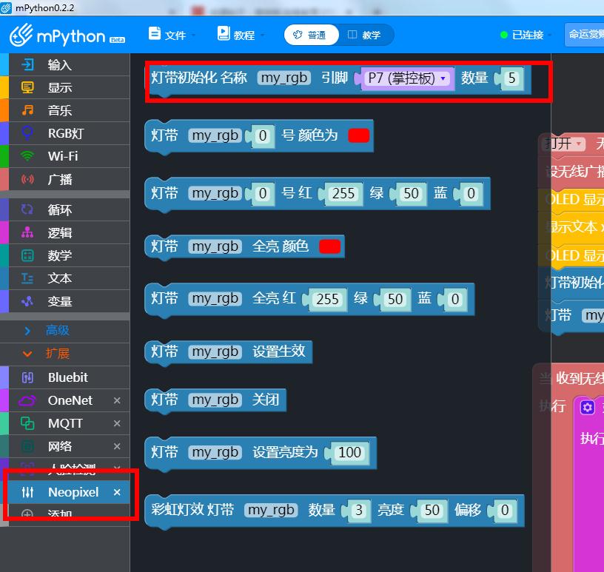Select the 变量 category label
This screenshot has width=604, height=572.
coord(60,301)
